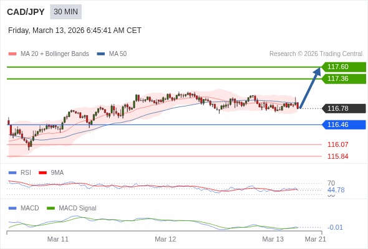
Task: Click the 9MA legend label
Action: coord(57,173)
